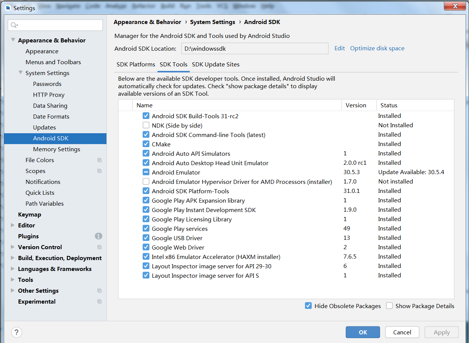The height and width of the screenshot is (343, 469).
Task: Click the project-level icon next to Version Control
Action: 99,247
